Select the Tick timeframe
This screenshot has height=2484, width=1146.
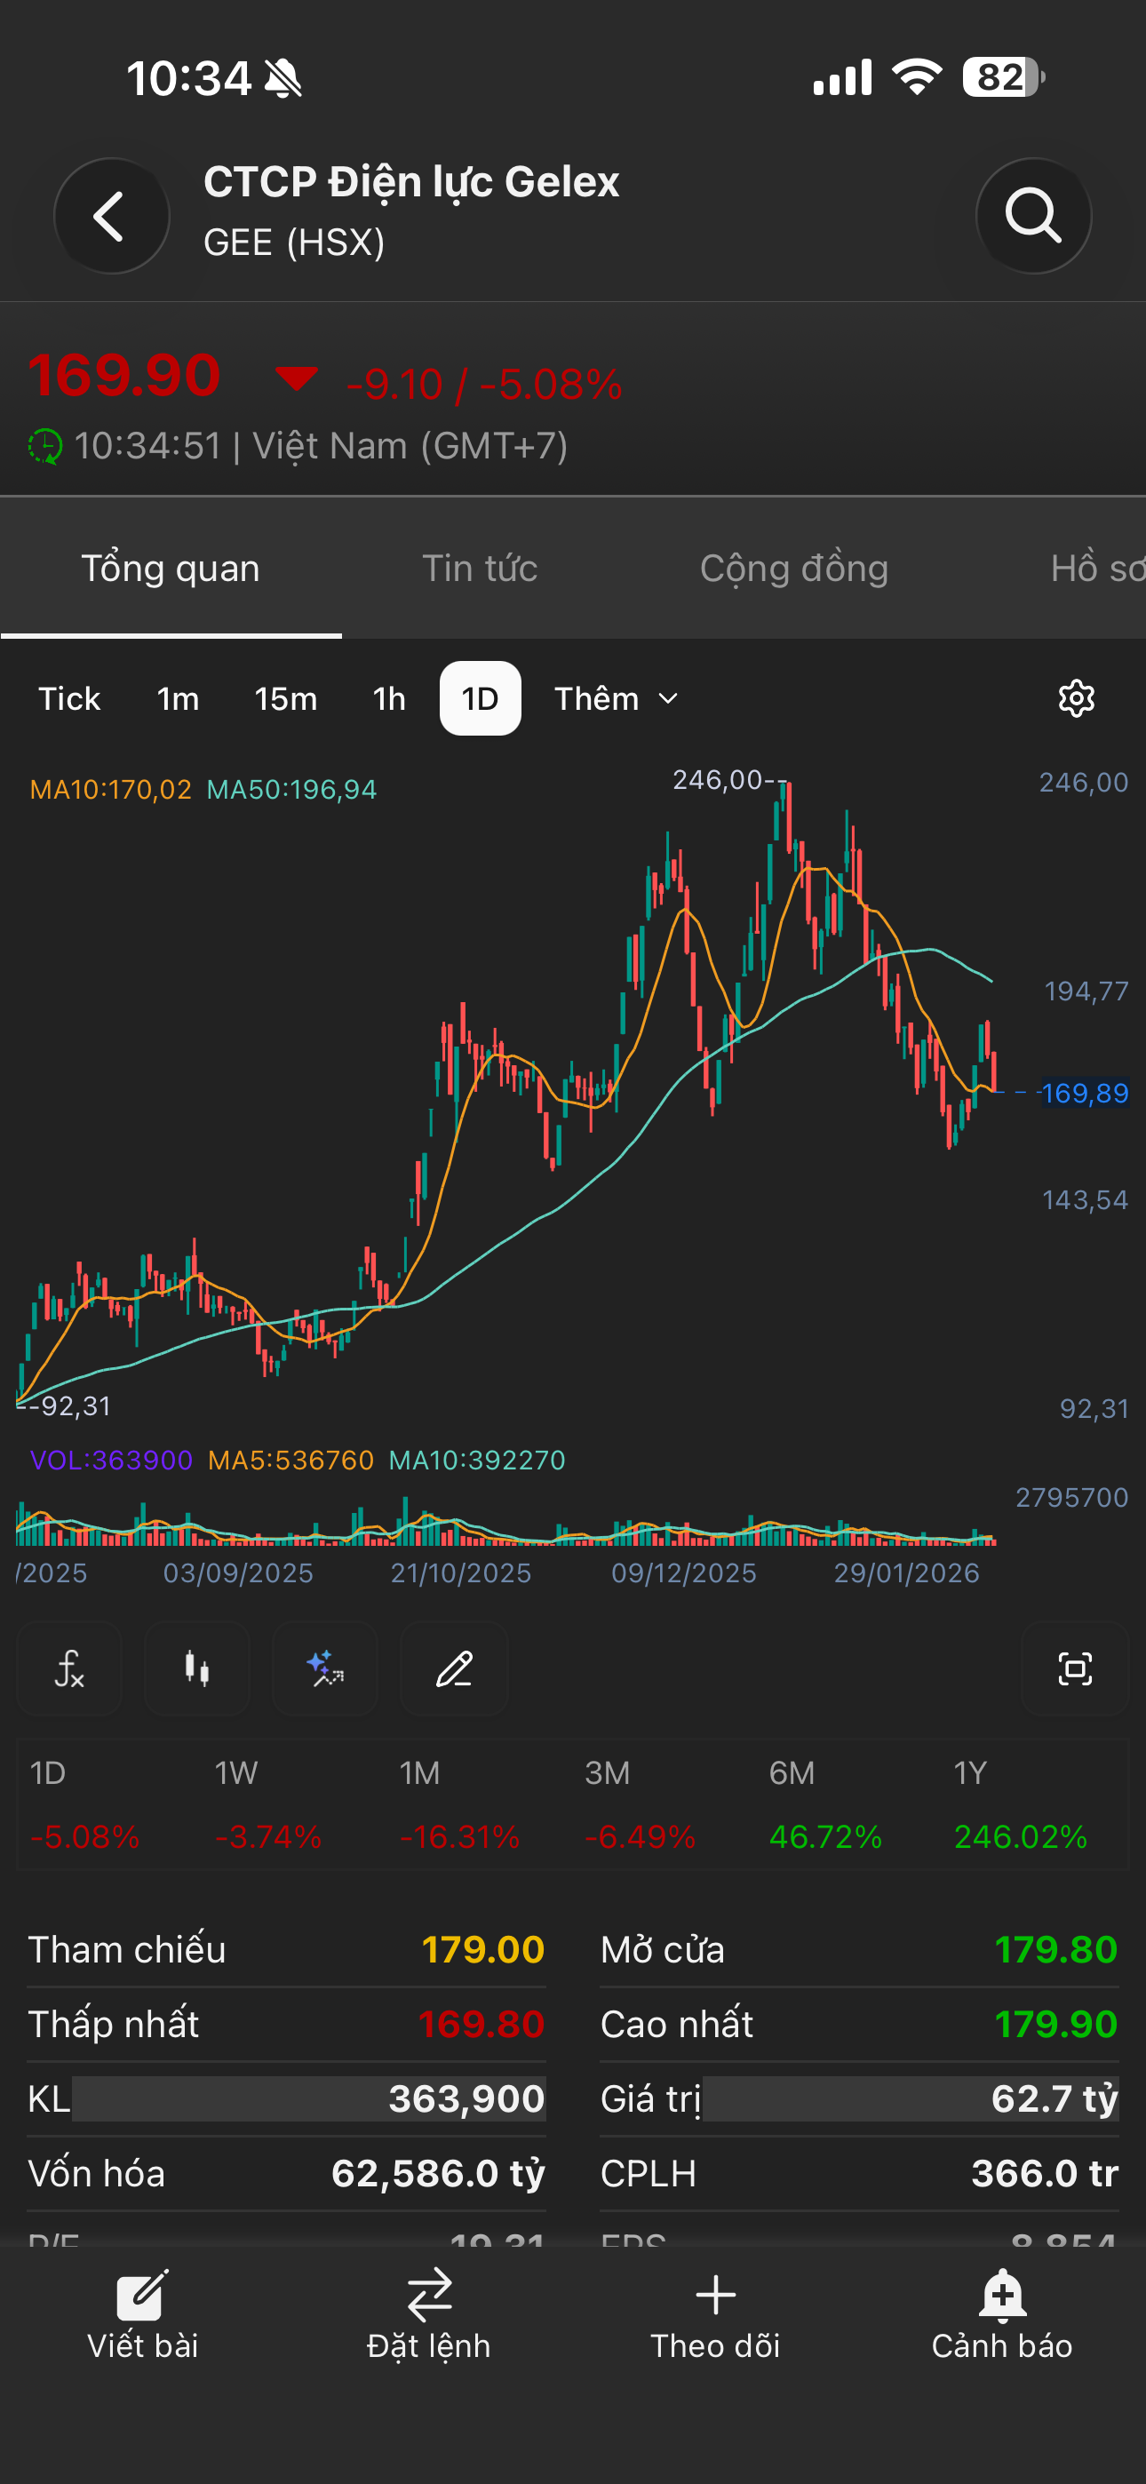[x=69, y=698]
